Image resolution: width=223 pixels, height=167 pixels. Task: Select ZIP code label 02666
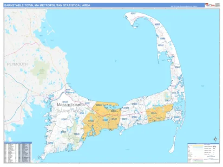click(x=162, y=39)
